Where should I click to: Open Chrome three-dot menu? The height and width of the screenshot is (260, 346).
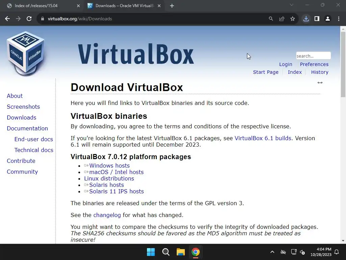click(x=339, y=19)
